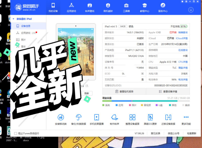
Task: Click firmware value 14.0.1 (18A393)
Action: pos(135,32)
